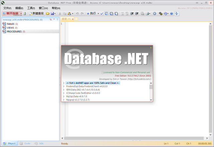
Task: Open the folder icon in toolbar
Action: (47, 13)
